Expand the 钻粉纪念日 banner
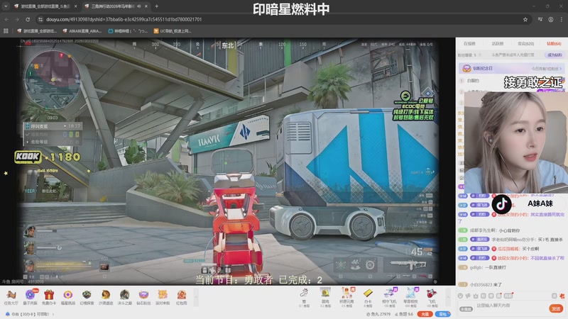The height and width of the screenshot is (319, 568). click(x=511, y=68)
